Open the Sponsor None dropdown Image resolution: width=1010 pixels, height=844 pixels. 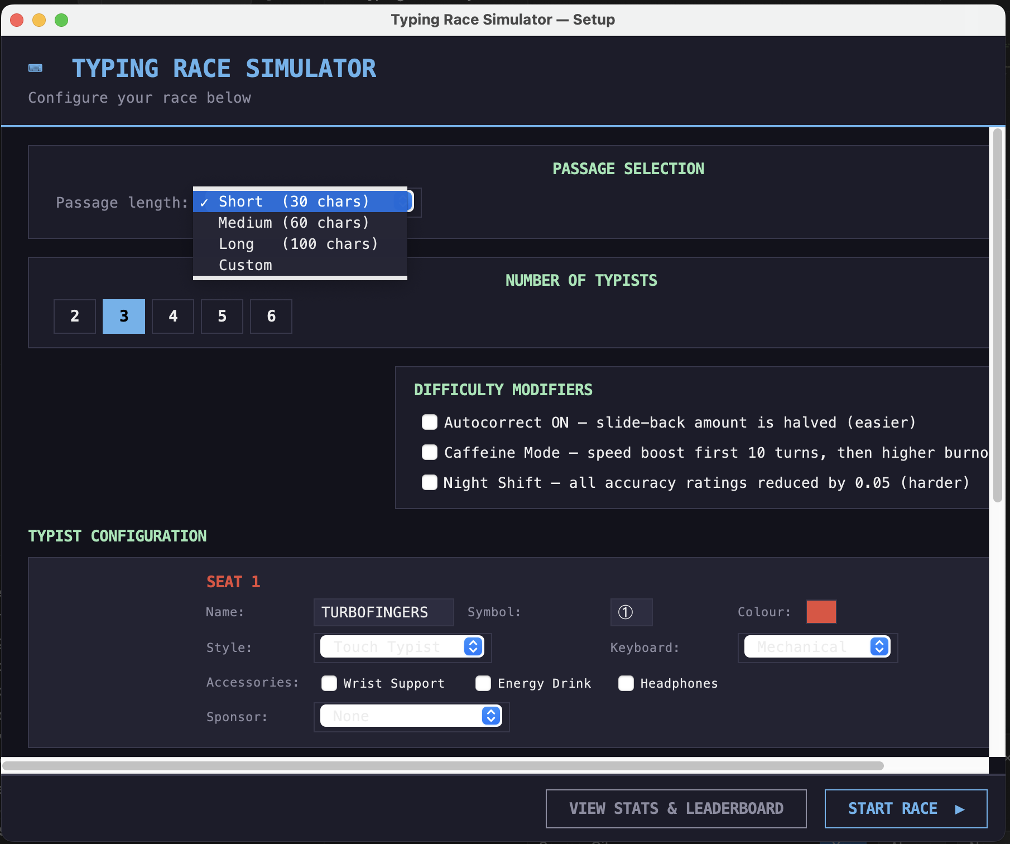(x=411, y=716)
